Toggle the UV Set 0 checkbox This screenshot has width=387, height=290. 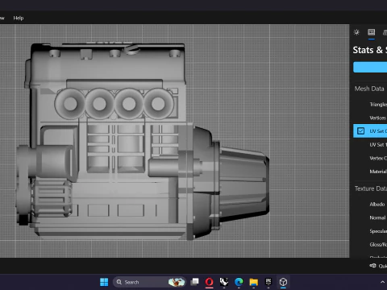point(360,131)
